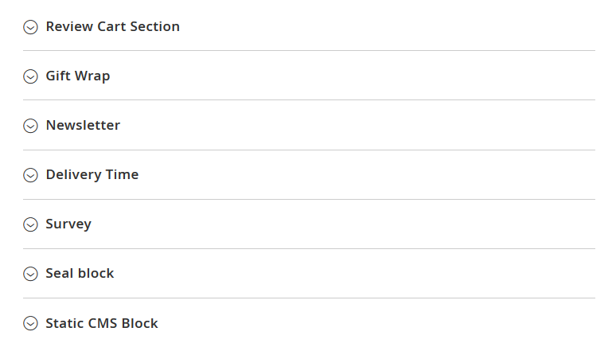Click the Static CMS Block title
616x347 pixels.
click(x=102, y=323)
